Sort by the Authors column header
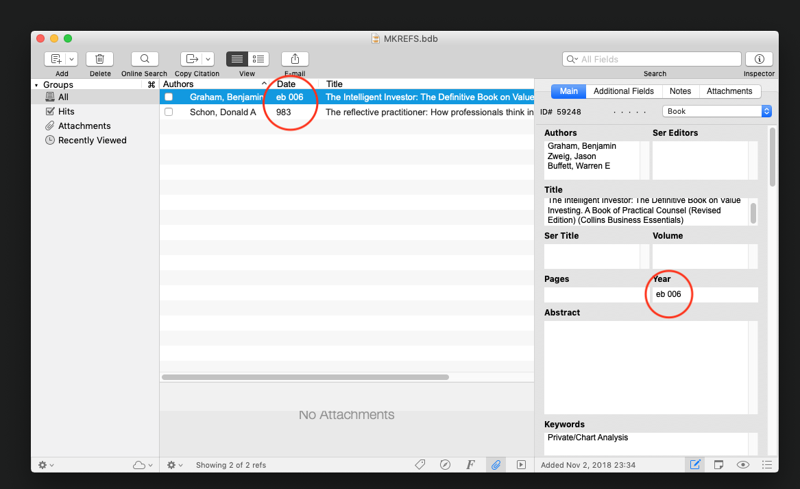The width and height of the screenshot is (800, 489). [215, 84]
